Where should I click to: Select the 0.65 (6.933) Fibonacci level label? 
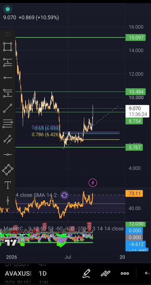point(47,129)
